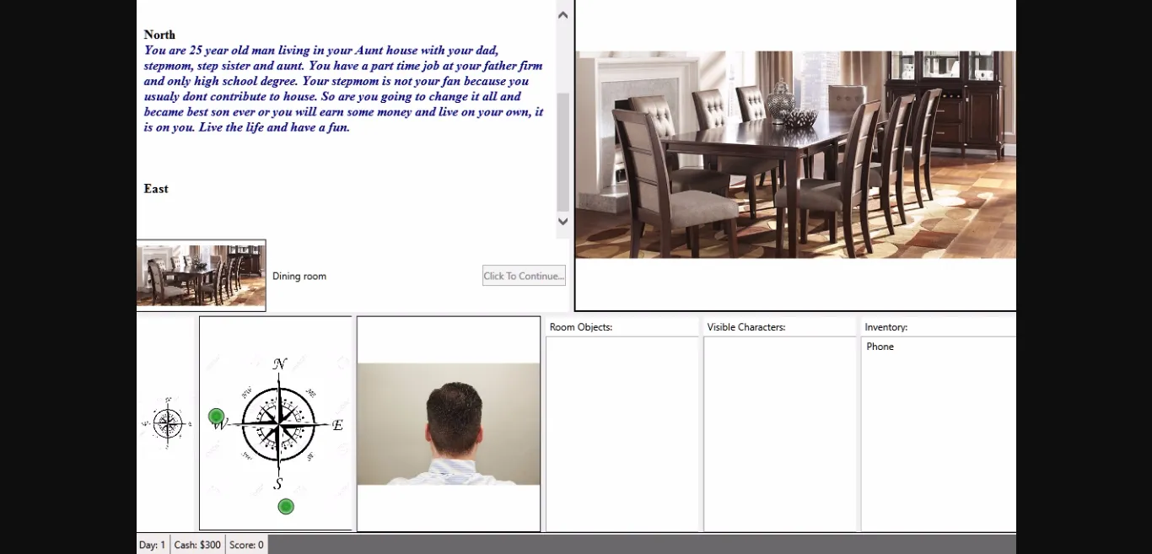Click the green West exit dot
The height and width of the screenshot is (554, 1152).
tap(216, 416)
